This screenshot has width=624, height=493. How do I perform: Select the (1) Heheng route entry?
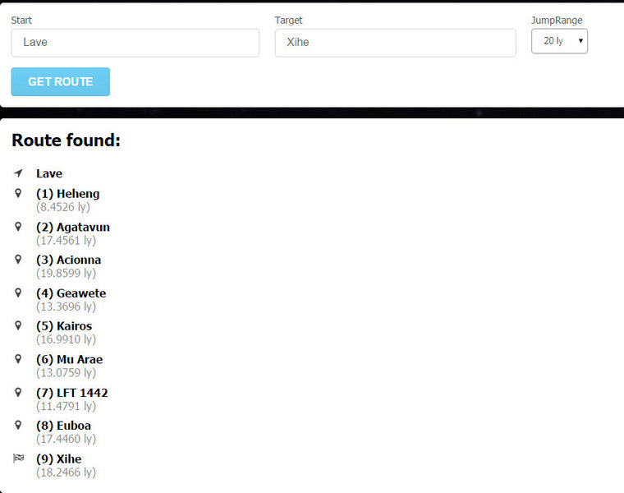[67, 194]
